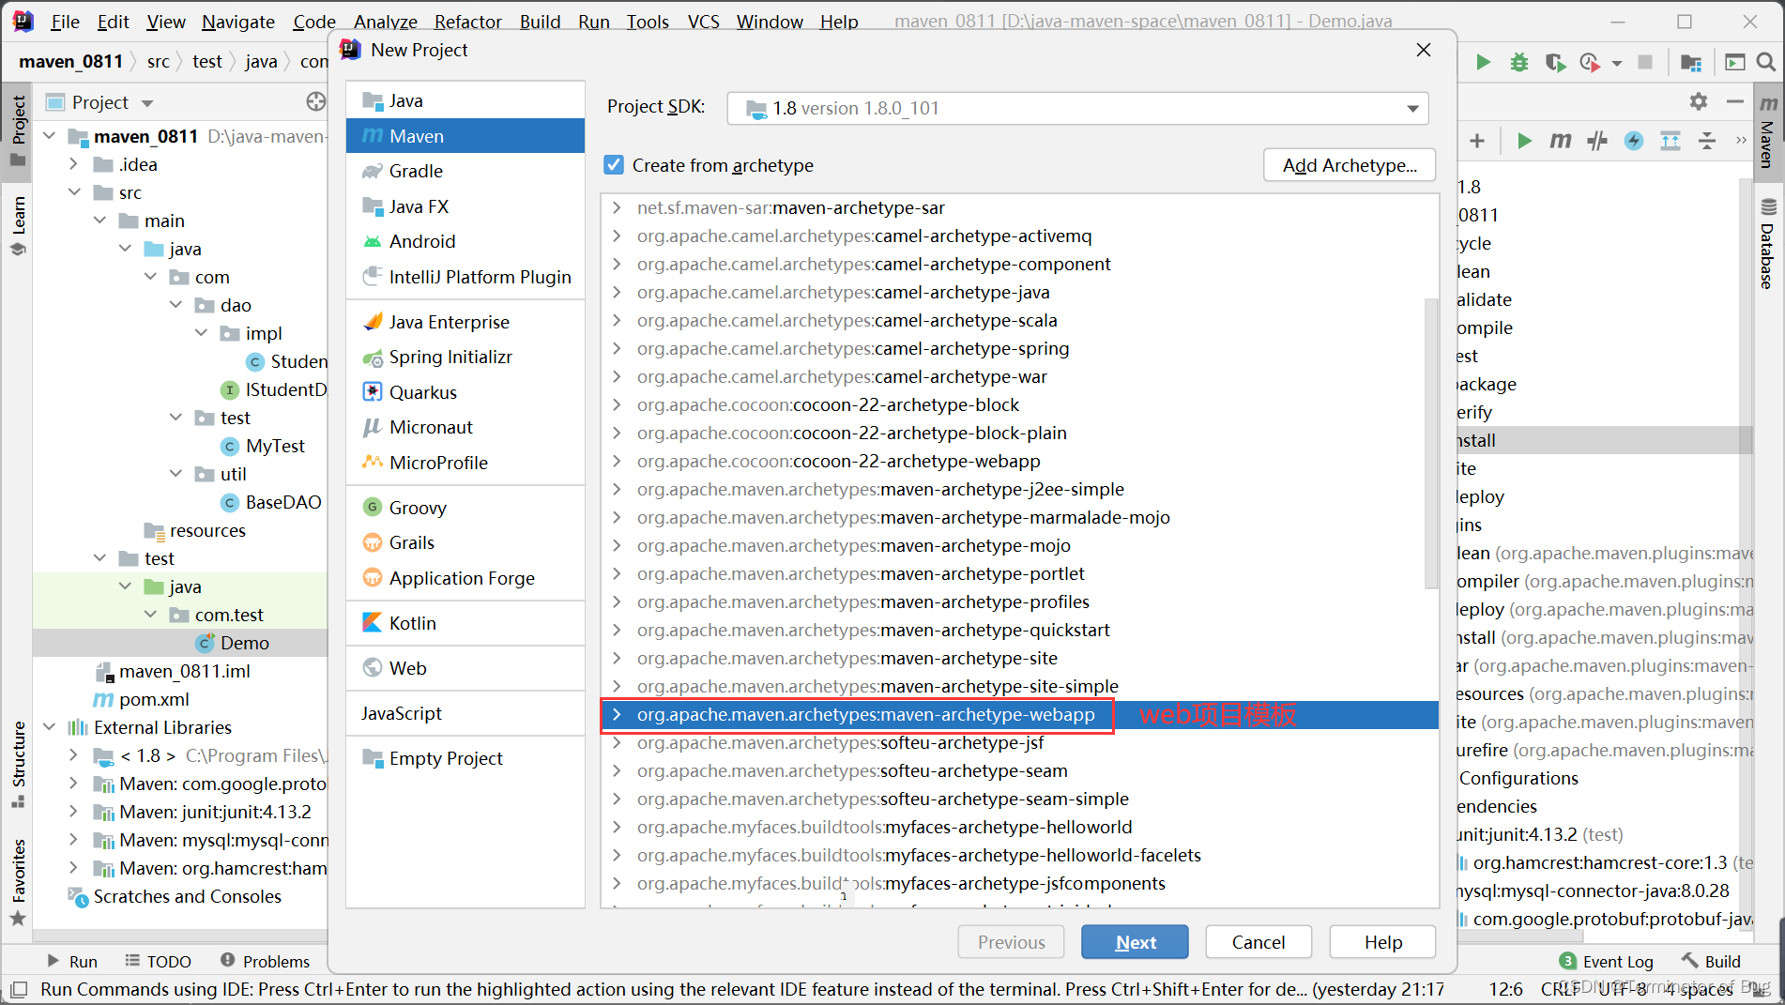This screenshot has width=1785, height=1005.
Task: Choose Micronaut project type
Action: coord(465,427)
